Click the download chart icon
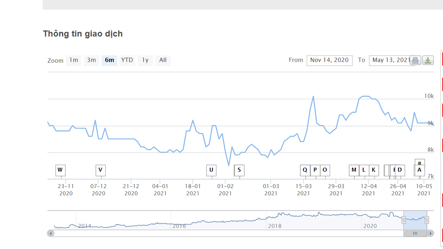443x249 pixels. point(428,60)
